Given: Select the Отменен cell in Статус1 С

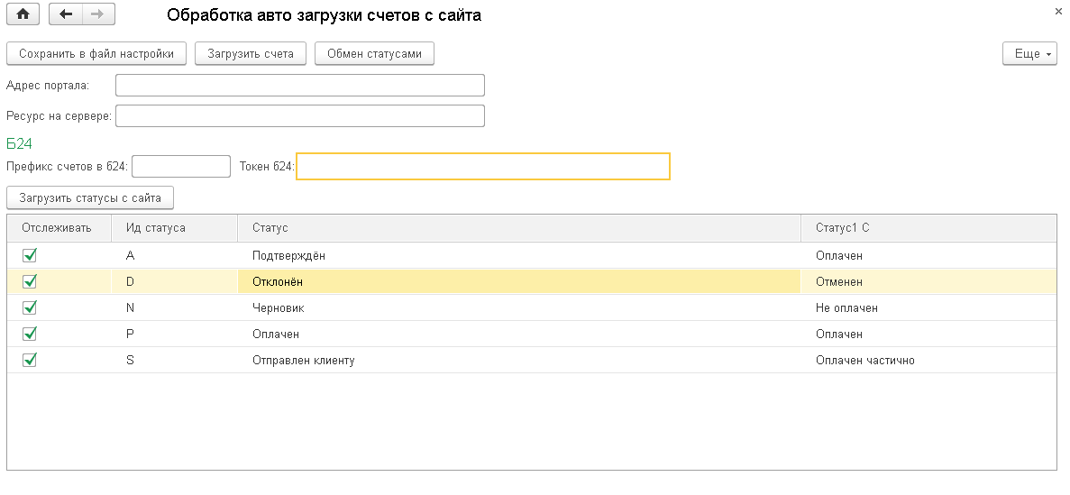Looking at the screenshot, I should 928,281.
